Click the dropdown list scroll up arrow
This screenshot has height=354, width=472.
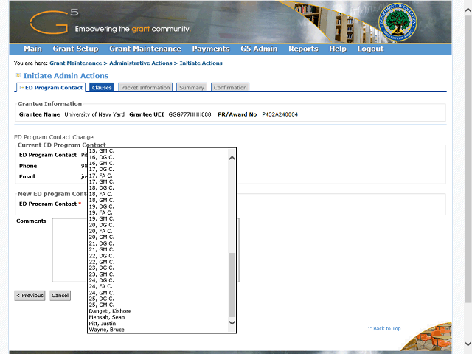point(232,158)
